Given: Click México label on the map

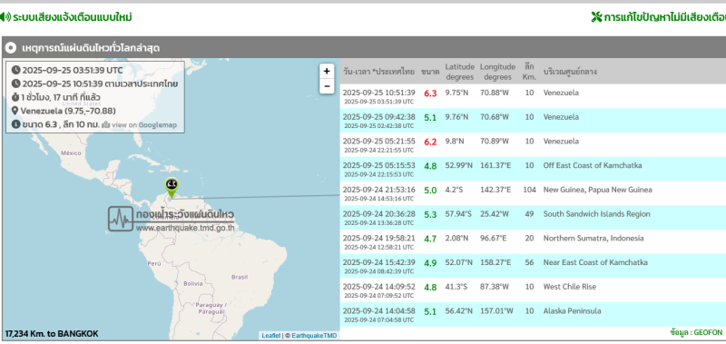Looking at the screenshot, I should click(72, 152).
